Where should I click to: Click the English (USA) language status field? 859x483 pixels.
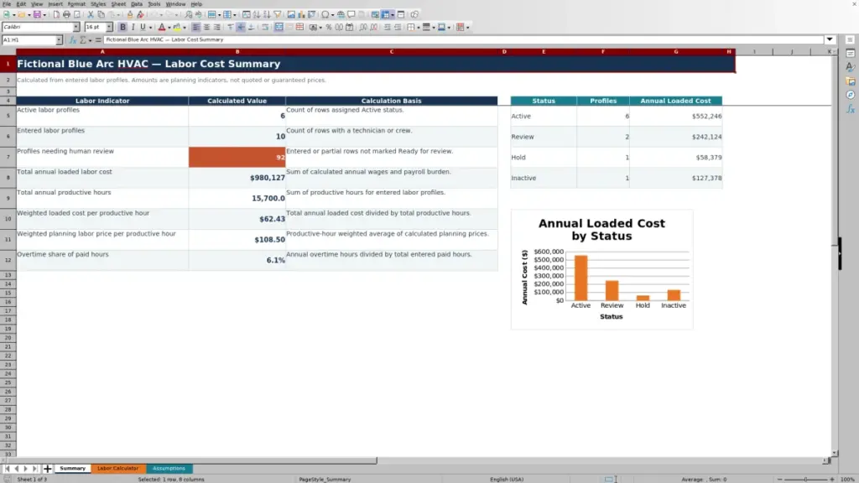coord(507,479)
